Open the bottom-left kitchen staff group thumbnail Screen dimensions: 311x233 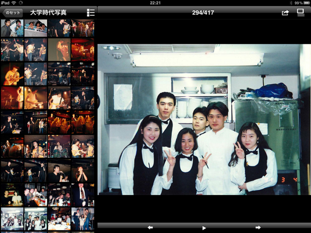pos(12,218)
